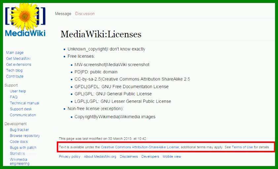Open the Technical manual link
Viewport: 278px width, 169px height.
[24, 103]
